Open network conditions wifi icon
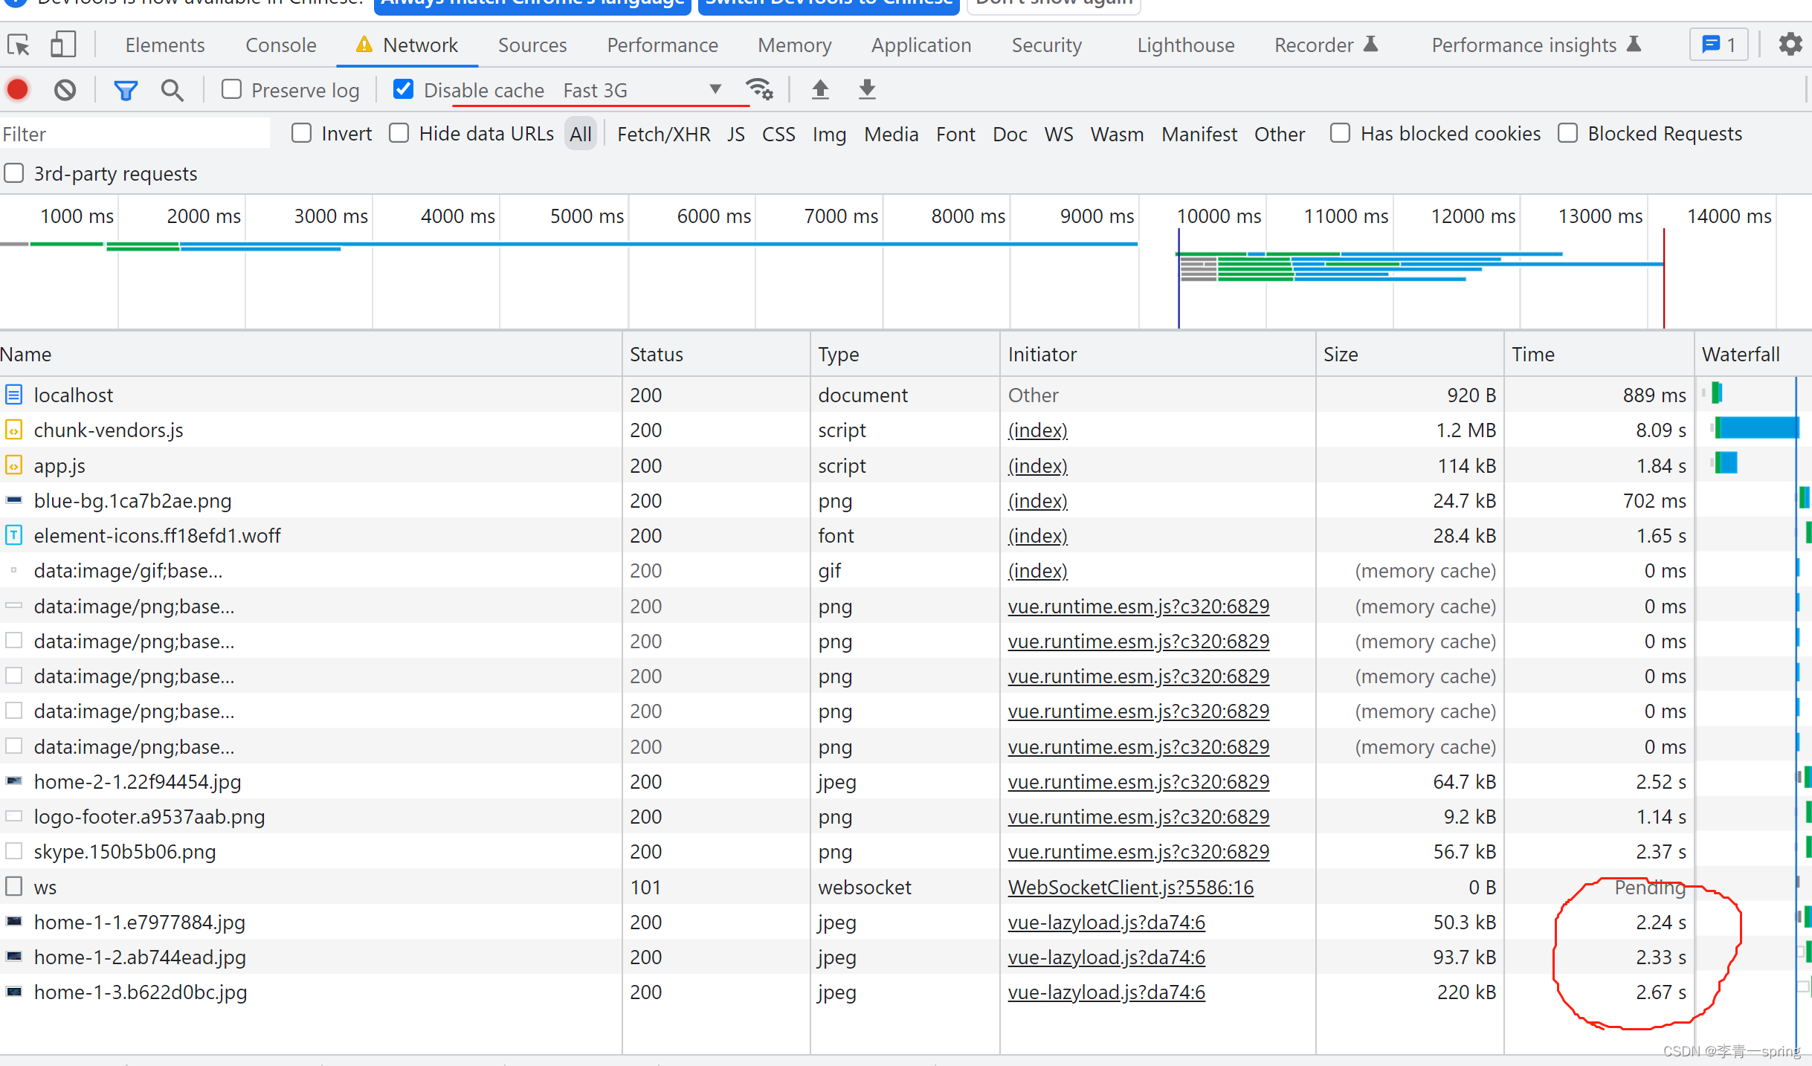1812x1066 pixels. point(759,90)
